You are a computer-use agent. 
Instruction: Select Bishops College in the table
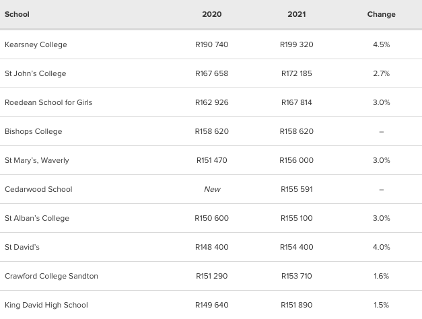pyautogui.click(x=34, y=131)
